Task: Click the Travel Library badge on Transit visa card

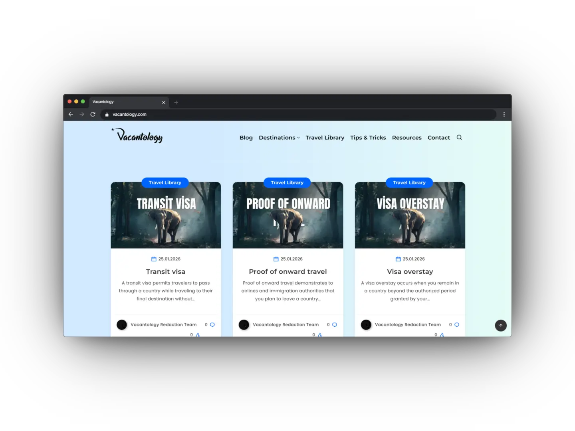Action: pos(165,182)
